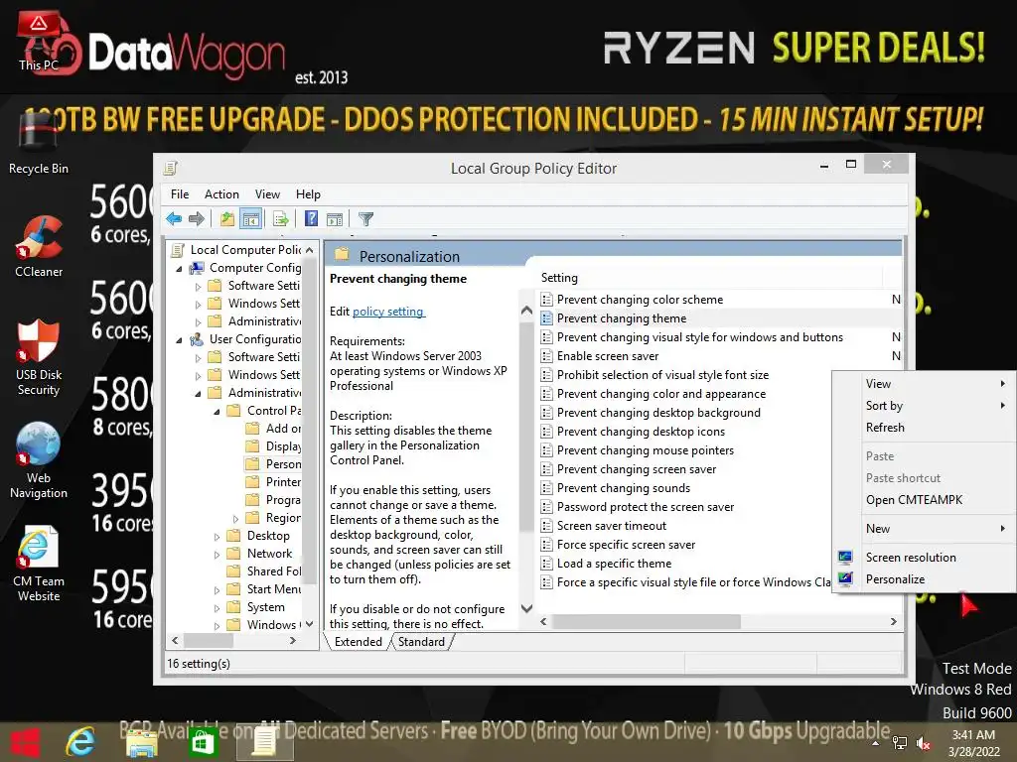Open the Recycle Bin desktop icon
1017x762 pixels.
pyautogui.click(x=39, y=144)
